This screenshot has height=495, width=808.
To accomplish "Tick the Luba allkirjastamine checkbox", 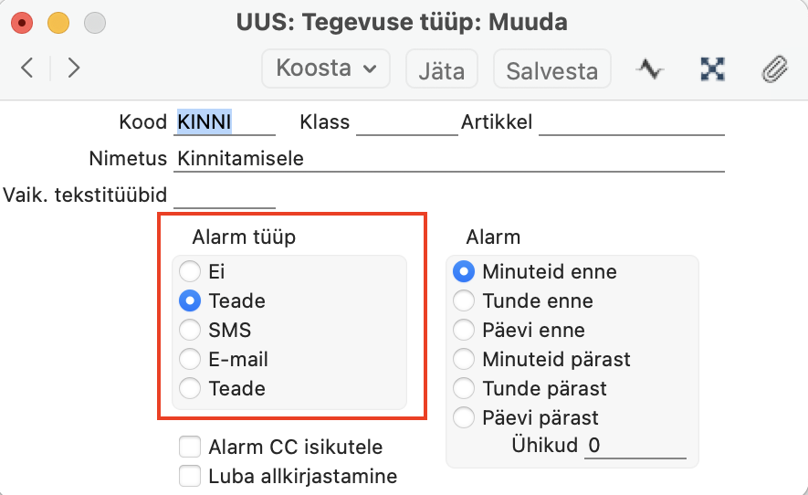I will [x=190, y=476].
